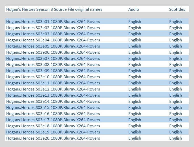Select file name Hogans.Heroes.S03e14.1080P.Bluray.X264-Rovers
The height and width of the screenshot is (147, 194).
[53, 101]
